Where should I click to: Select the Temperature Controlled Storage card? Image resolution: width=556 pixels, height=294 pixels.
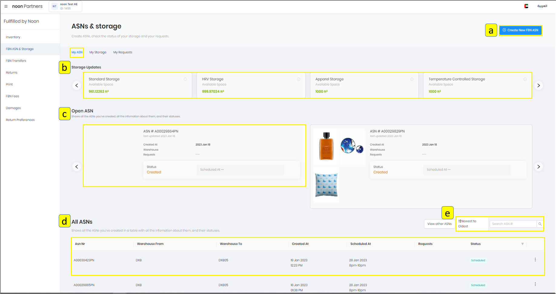478,85
